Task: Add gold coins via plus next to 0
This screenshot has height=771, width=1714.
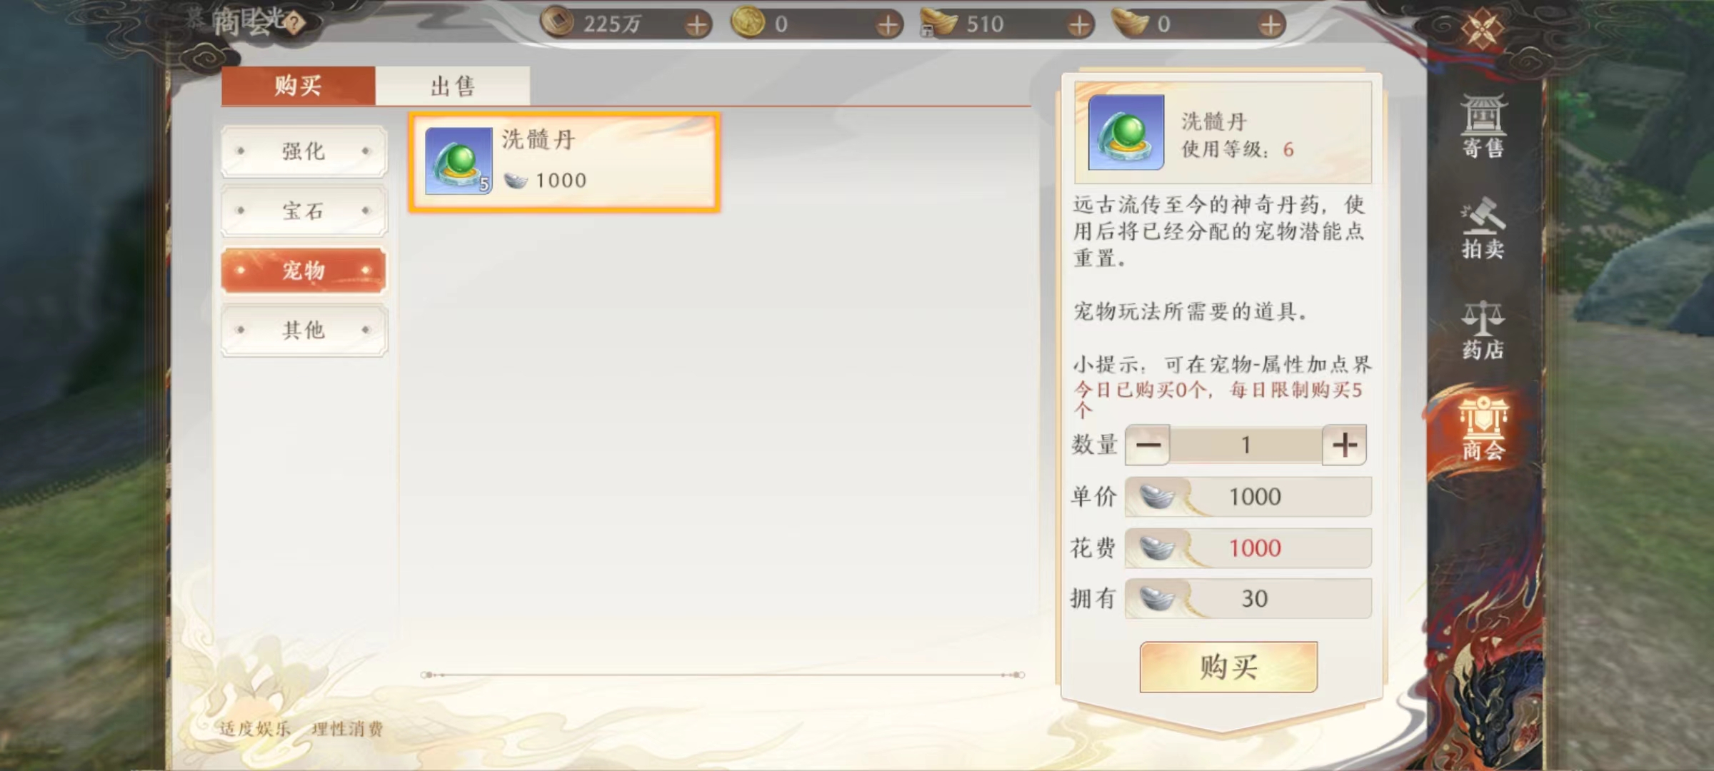Action: pyautogui.click(x=888, y=25)
